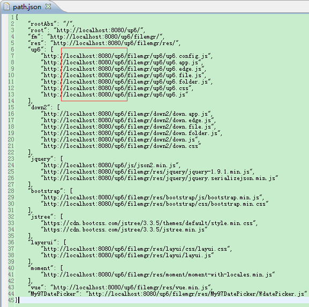Place cursor at closing brace on line 45
Screen dimensions: 309x307
17,300
